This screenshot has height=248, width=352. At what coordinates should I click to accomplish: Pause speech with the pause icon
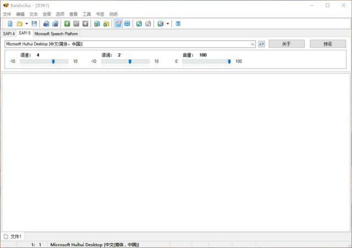click(x=76, y=24)
